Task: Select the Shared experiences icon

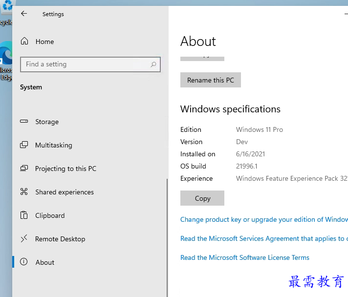Action: (24, 192)
